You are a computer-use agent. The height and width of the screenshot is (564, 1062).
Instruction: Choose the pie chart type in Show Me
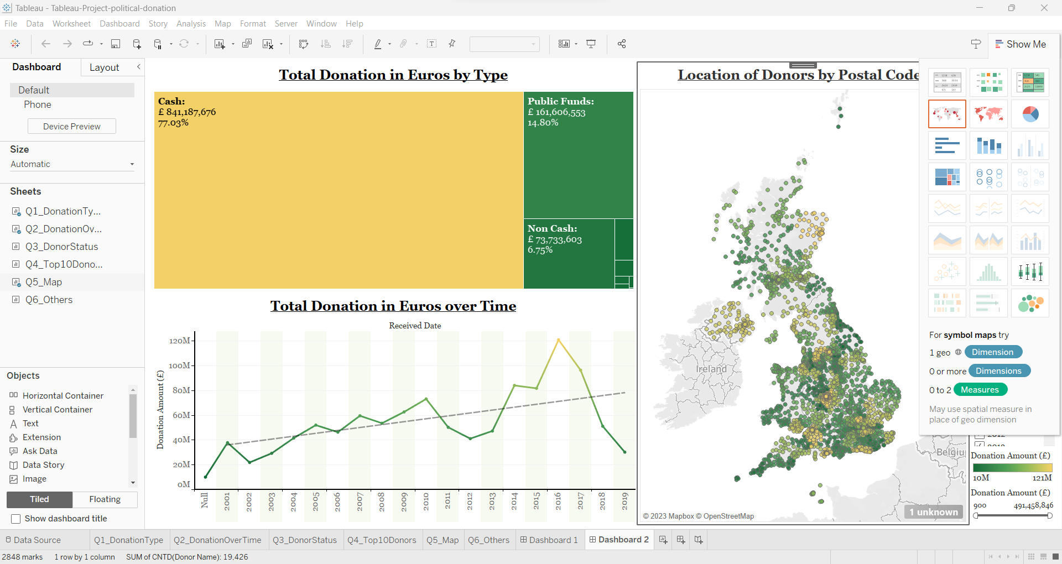coord(1030,114)
